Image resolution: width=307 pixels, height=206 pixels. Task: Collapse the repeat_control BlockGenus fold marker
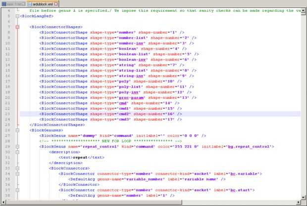tap(17, 147)
